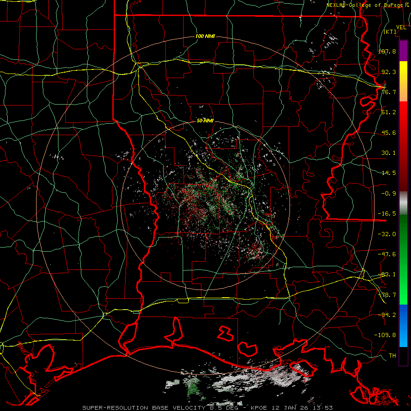Click the -16.5 velocity scale value

tap(387, 214)
